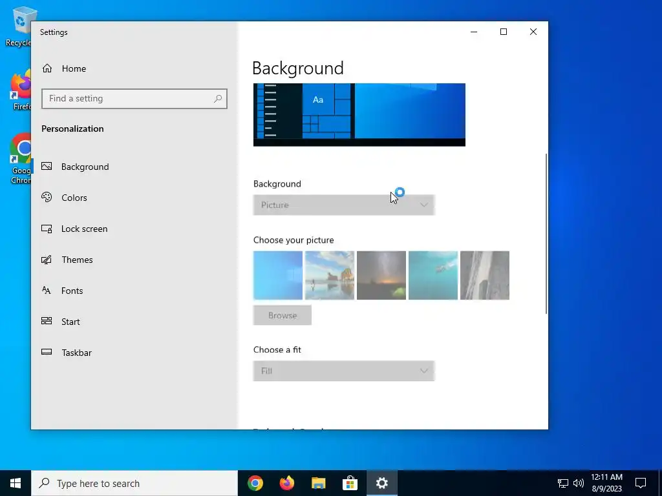
Task: Click the Fonts icon in sidebar
Action: tap(47, 290)
